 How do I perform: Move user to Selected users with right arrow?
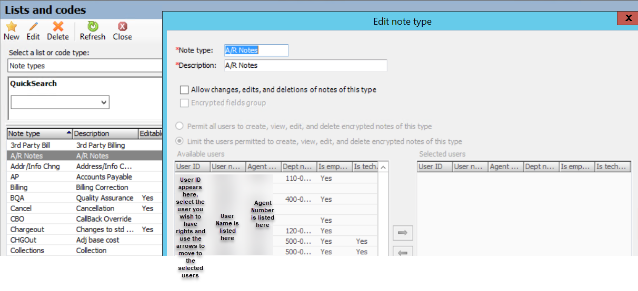403,233
